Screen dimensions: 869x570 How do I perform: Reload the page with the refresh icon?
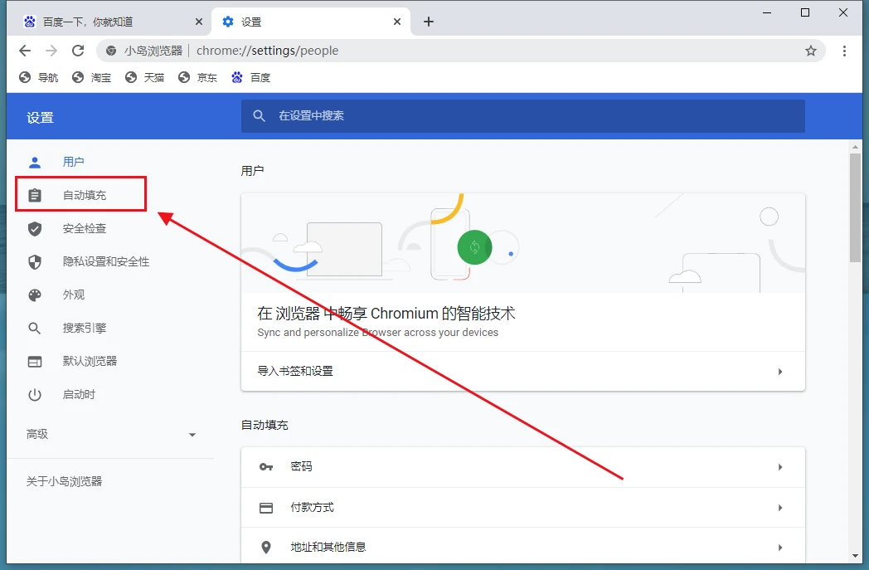tap(78, 51)
